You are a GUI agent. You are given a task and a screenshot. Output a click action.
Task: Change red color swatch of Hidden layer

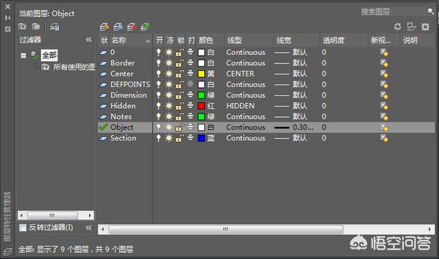[x=201, y=106]
